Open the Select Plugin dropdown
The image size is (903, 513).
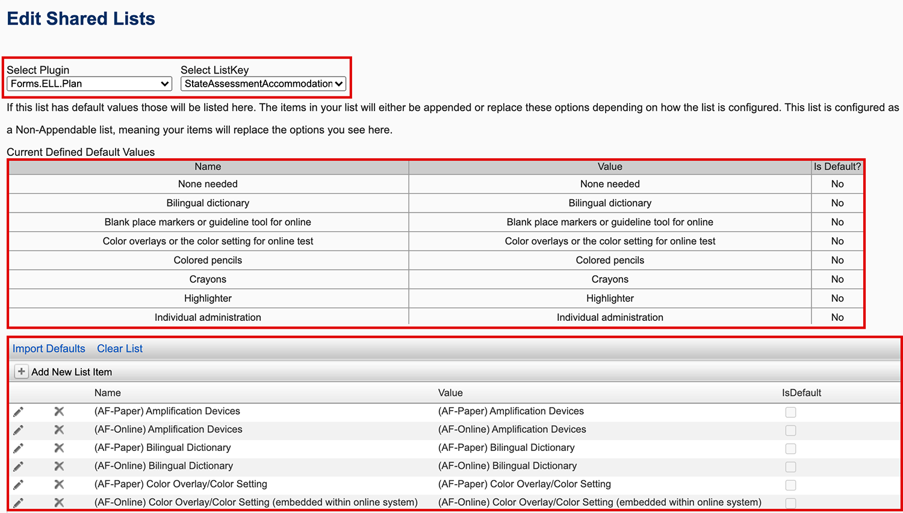pos(89,84)
